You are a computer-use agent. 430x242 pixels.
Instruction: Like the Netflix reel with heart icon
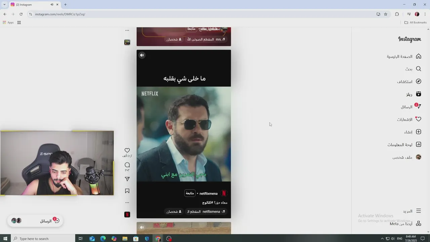click(x=127, y=150)
